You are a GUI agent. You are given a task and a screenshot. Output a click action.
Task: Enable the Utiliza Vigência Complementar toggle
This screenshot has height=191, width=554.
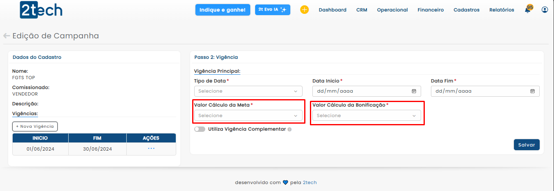pyautogui.click(x=200, y=129)
